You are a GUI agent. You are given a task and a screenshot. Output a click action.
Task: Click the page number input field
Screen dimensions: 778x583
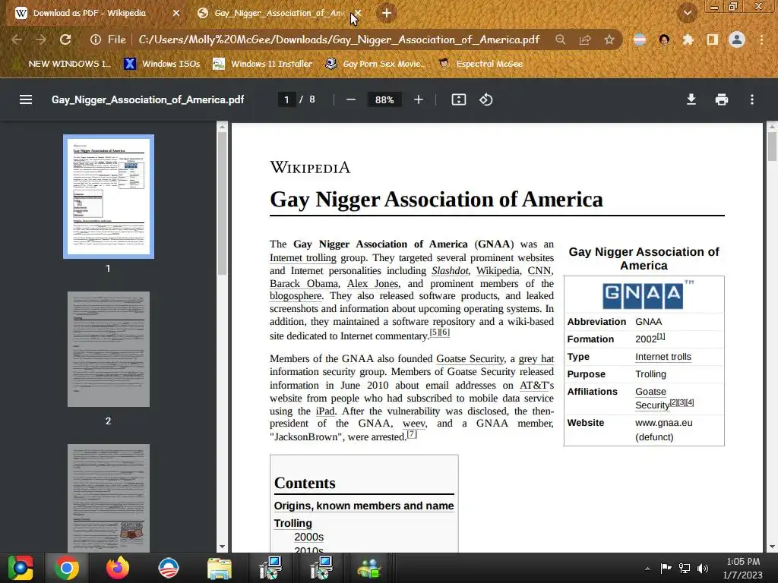(286, 99)
